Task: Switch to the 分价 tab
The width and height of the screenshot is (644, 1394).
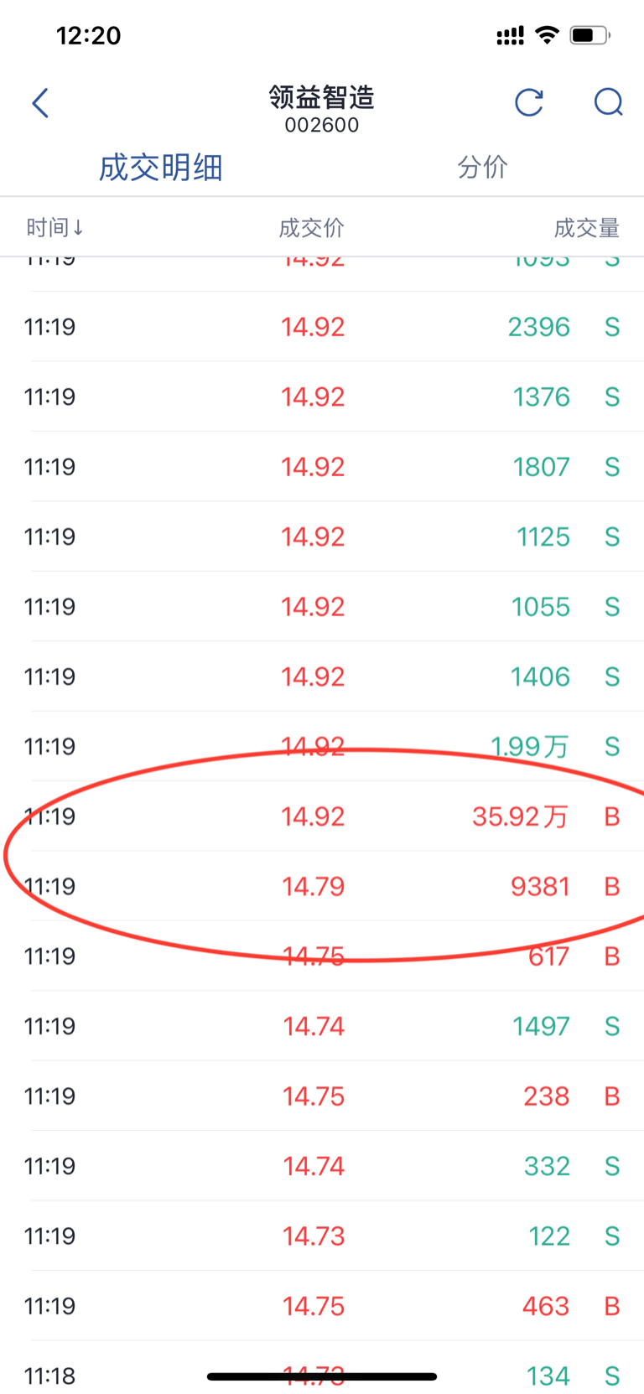Action: pos(482,167)
